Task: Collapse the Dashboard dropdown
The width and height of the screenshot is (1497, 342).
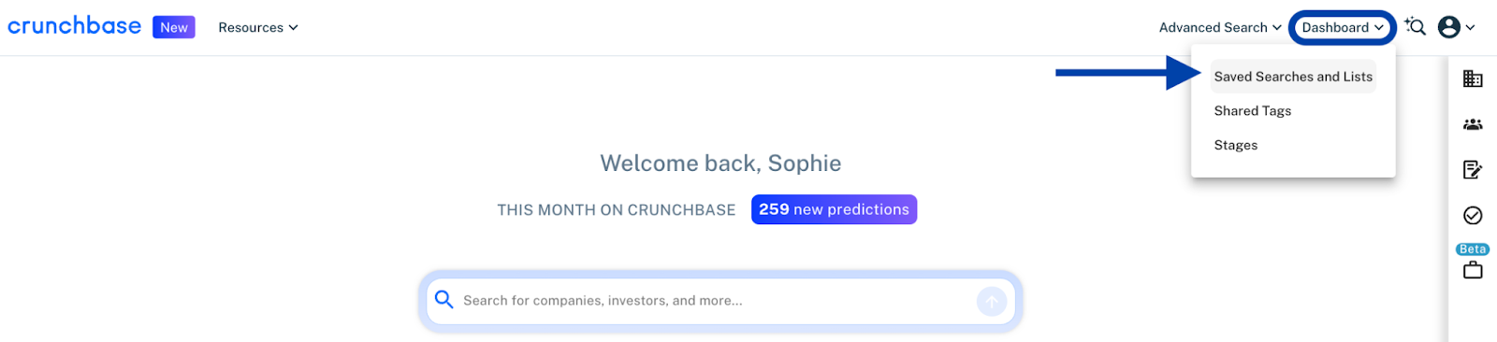Action: tap(1343, 27)
